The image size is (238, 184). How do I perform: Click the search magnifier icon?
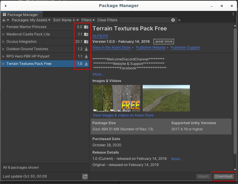(179, 20)
